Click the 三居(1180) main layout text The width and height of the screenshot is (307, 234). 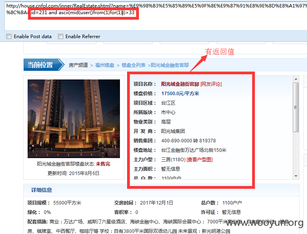pos(173,160)
